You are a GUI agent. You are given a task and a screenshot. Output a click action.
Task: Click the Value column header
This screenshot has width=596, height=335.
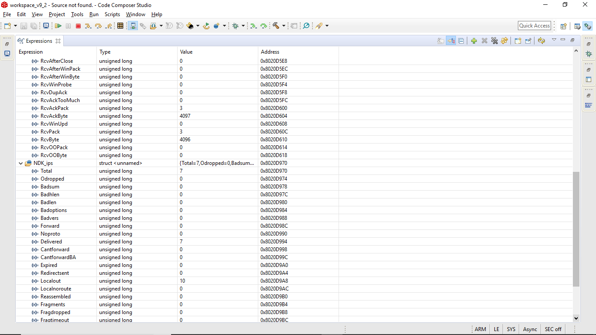pos(218,52)
